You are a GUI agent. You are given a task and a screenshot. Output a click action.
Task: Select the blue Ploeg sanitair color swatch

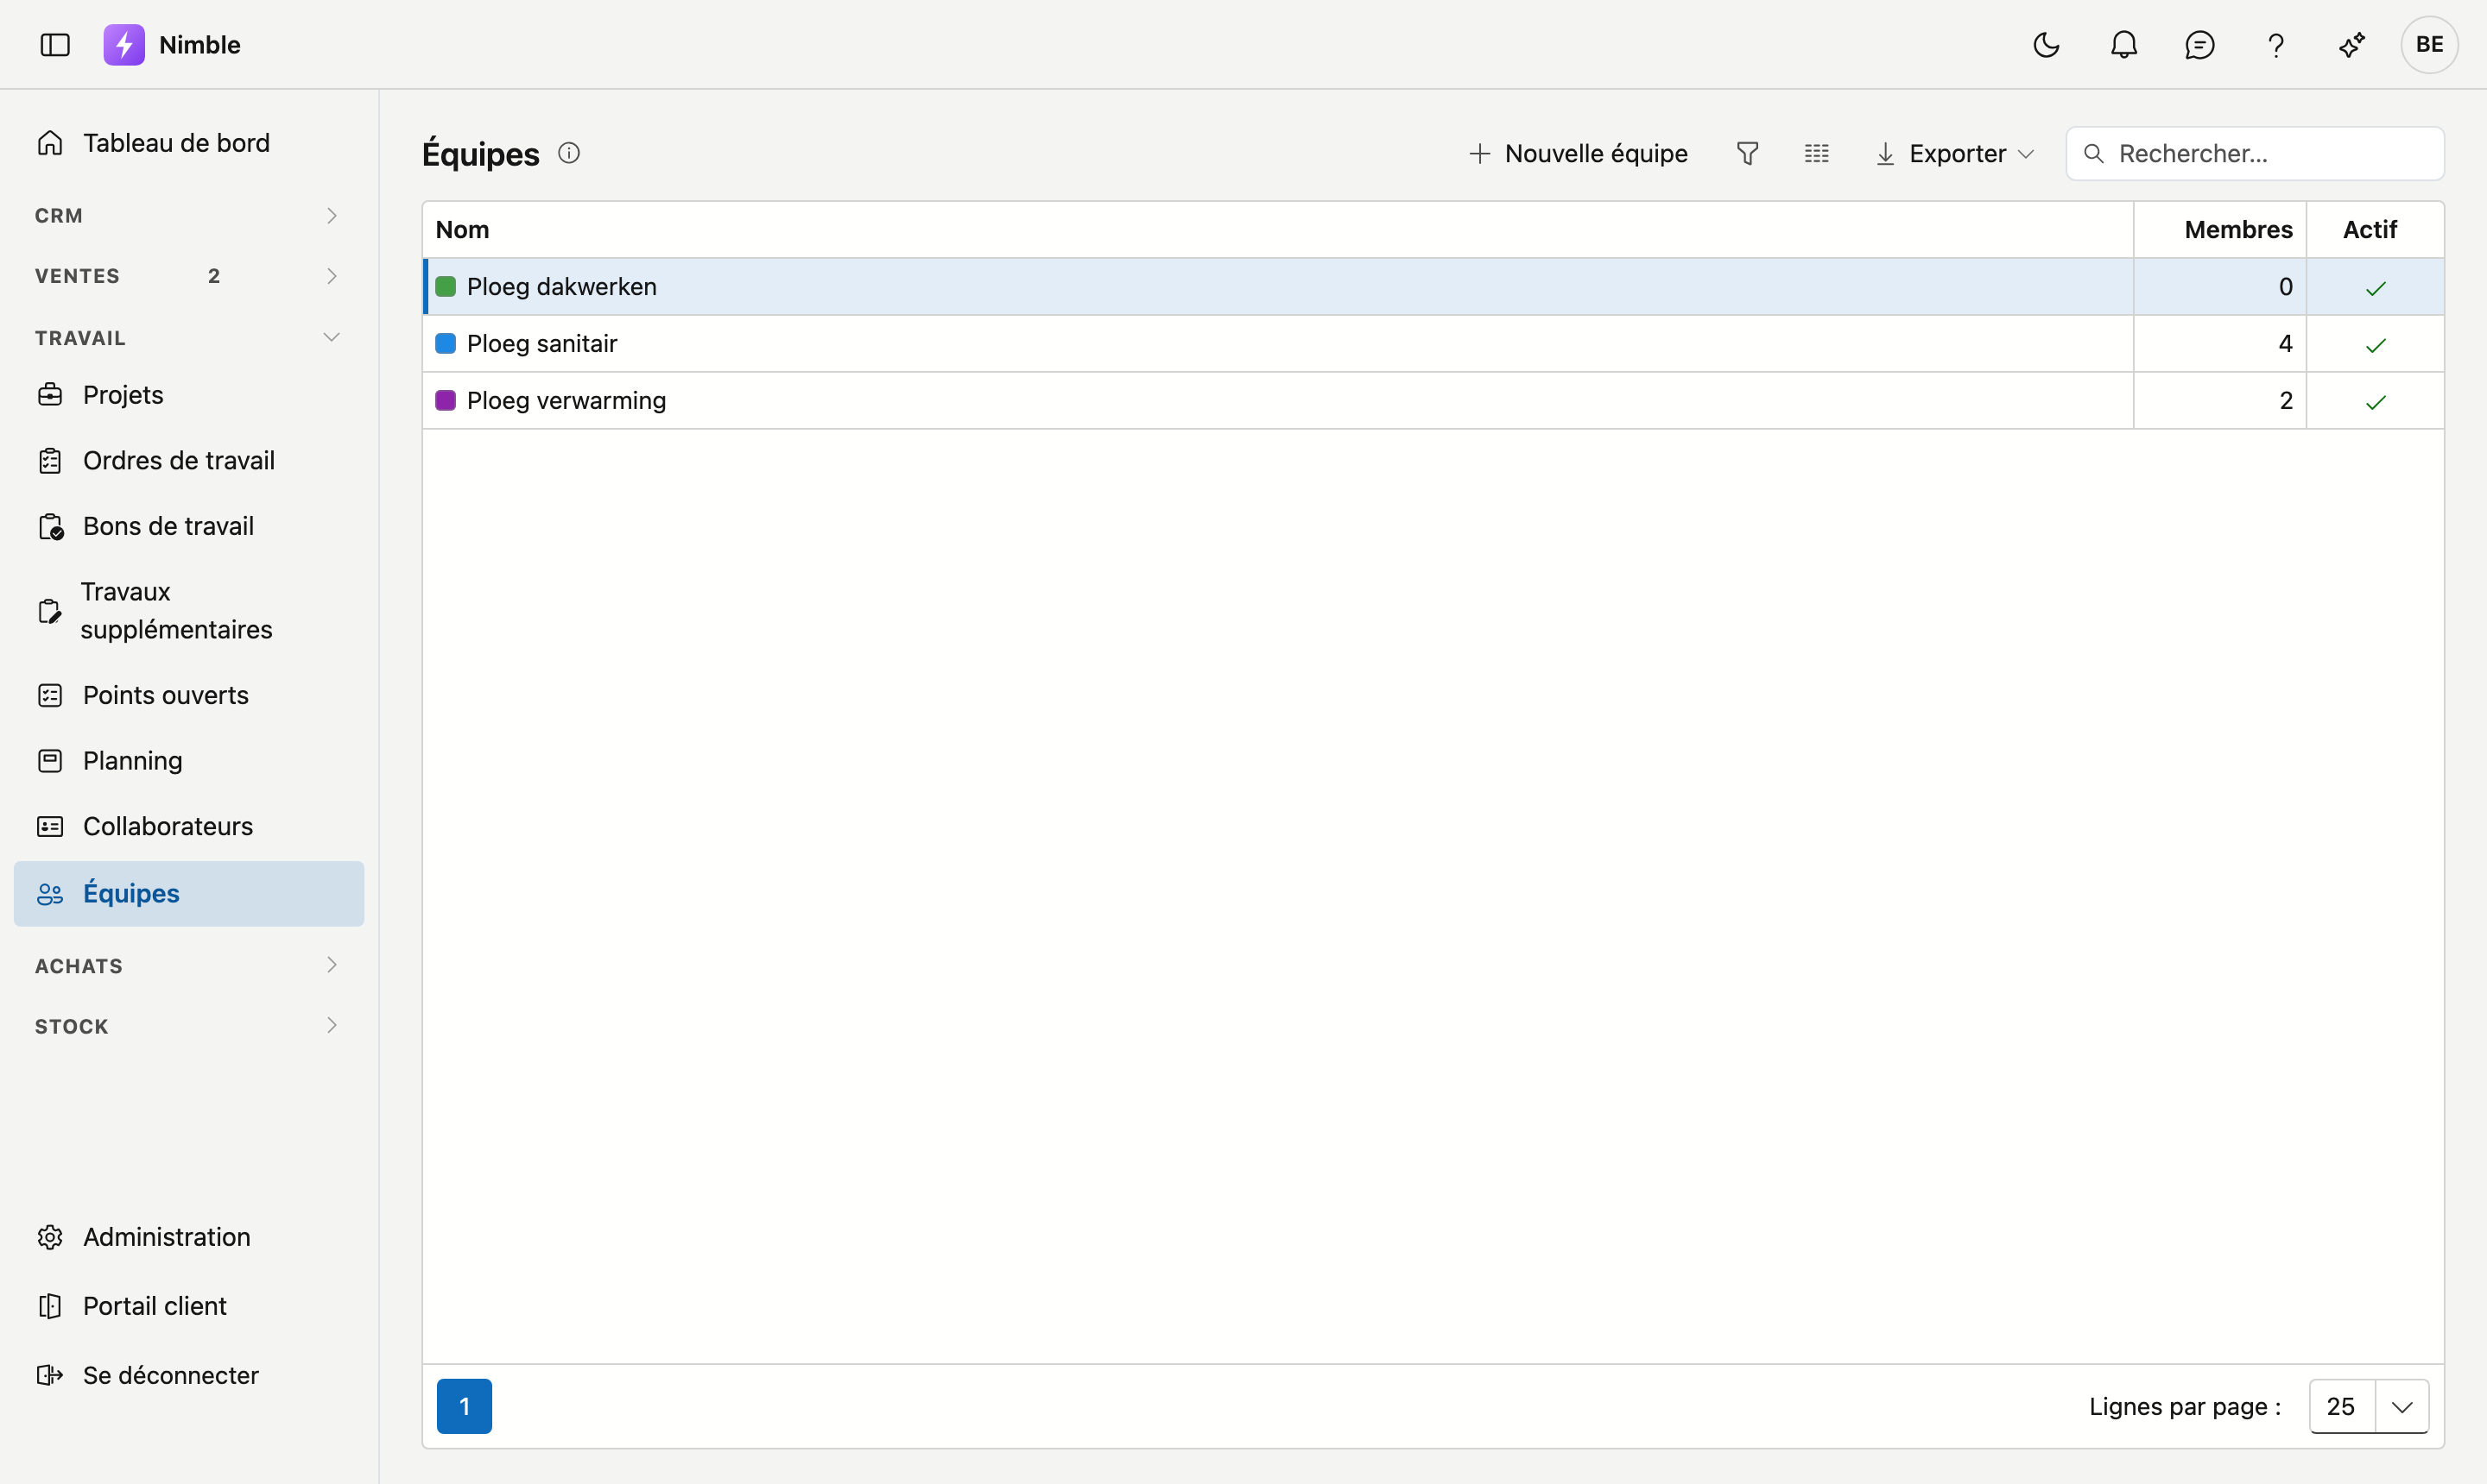coord(446,343)
